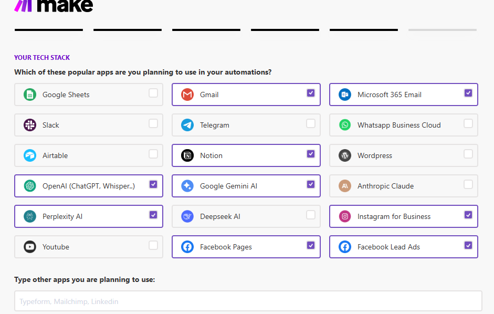The image size is (494, 314).
Task: Uncheck Facebook Lead Ads checkbox
Action: 468,245
